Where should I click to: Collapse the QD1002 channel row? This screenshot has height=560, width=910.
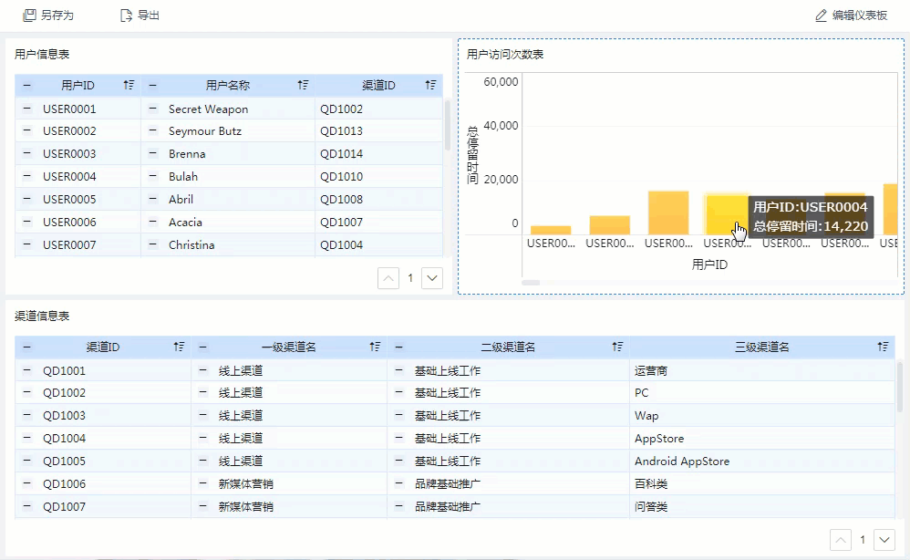coord(26,392)
